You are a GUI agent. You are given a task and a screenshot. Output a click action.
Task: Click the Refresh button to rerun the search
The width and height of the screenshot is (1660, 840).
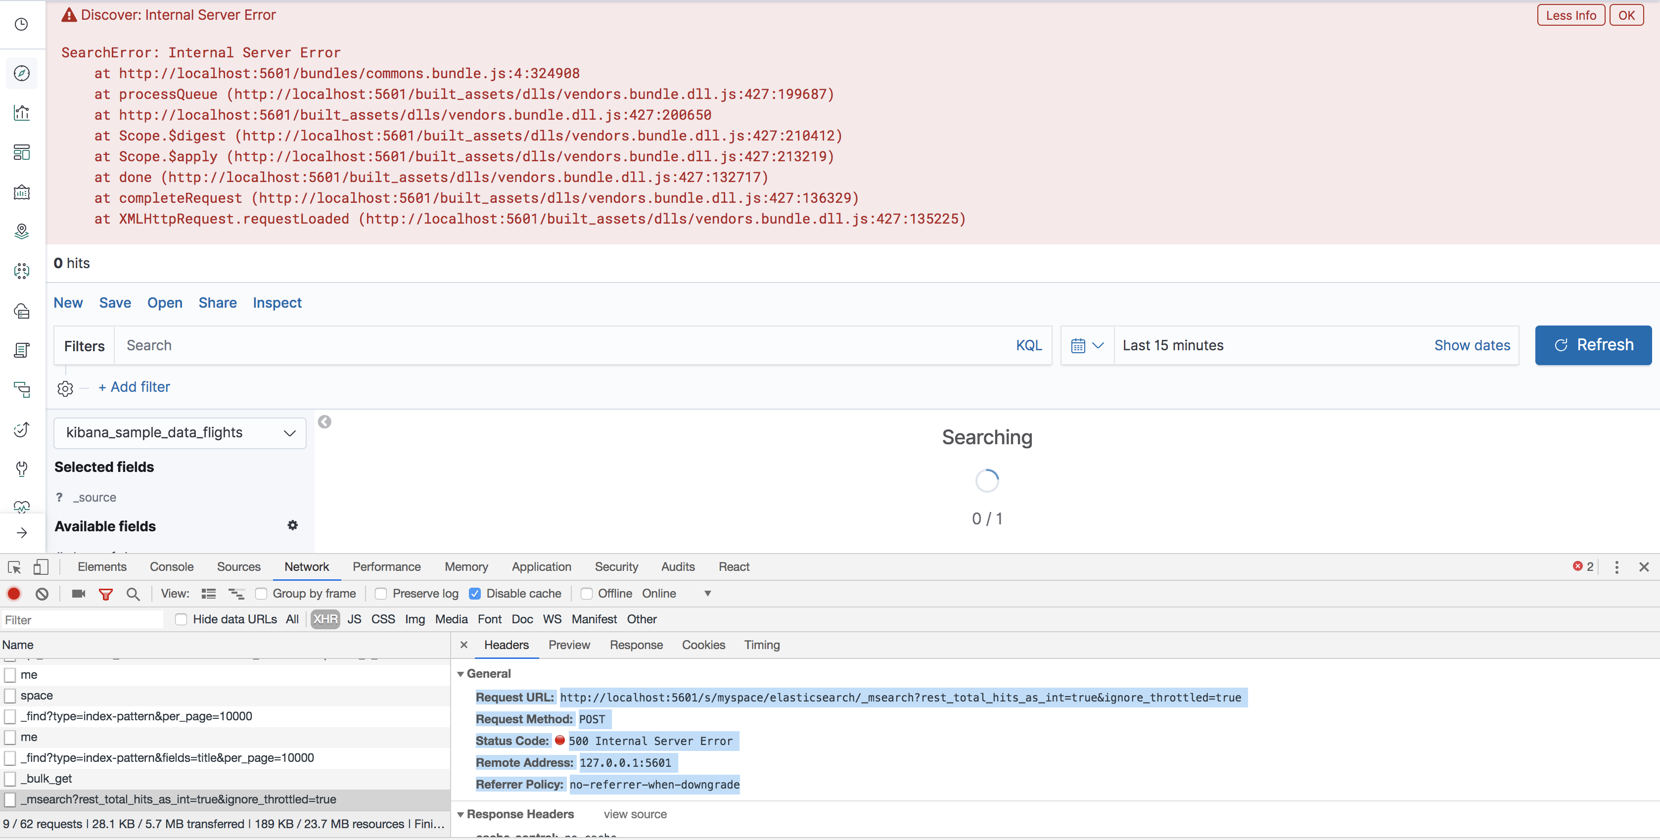pyautogui.click(x=1592, y=345)
